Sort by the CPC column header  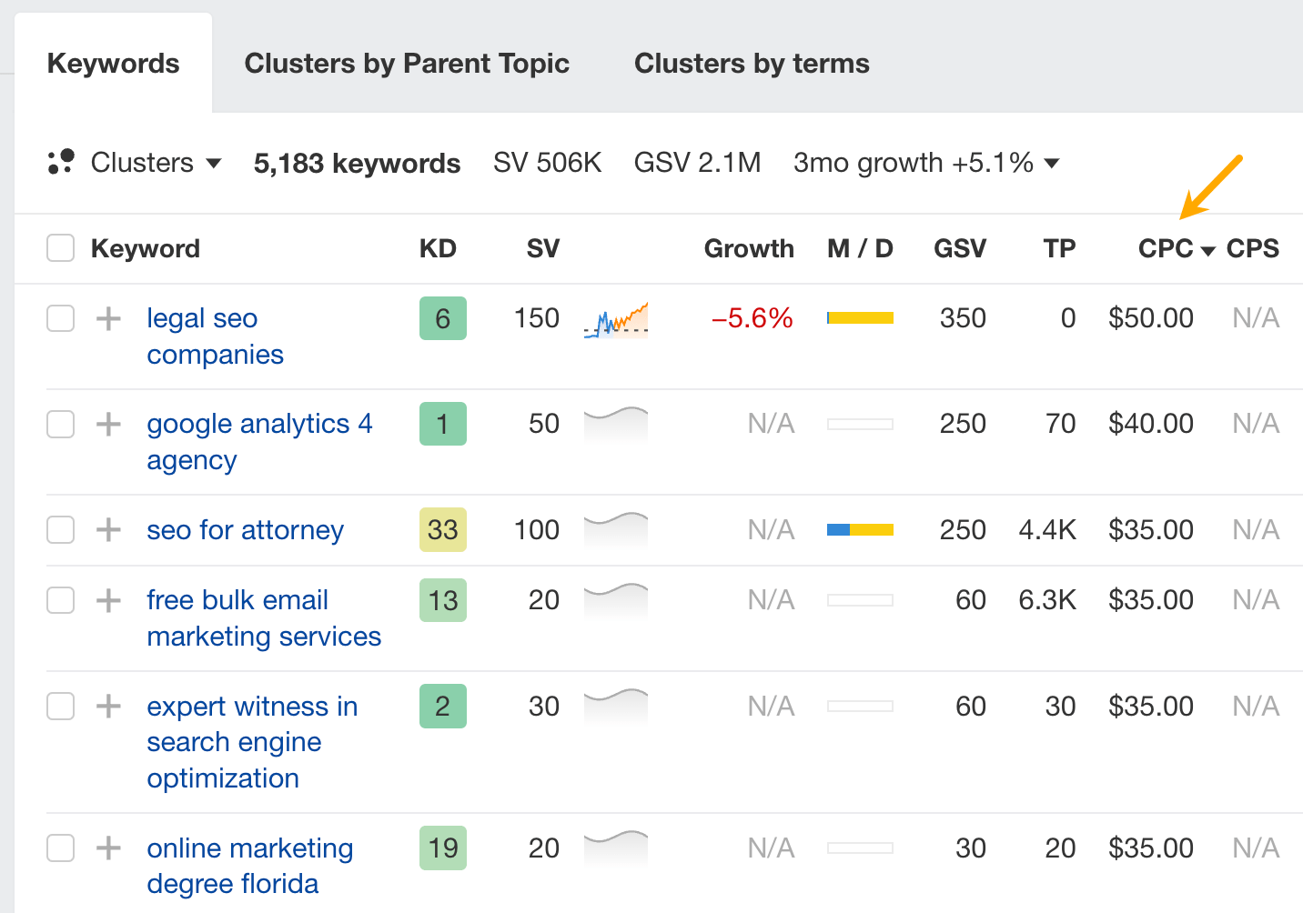click(x=1166, y=248)
